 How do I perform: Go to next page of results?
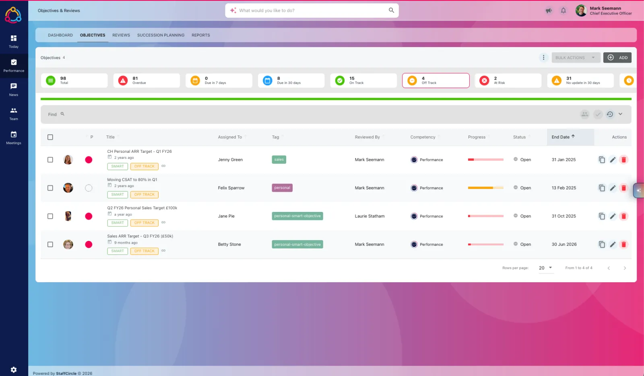(x=625, y=268)
